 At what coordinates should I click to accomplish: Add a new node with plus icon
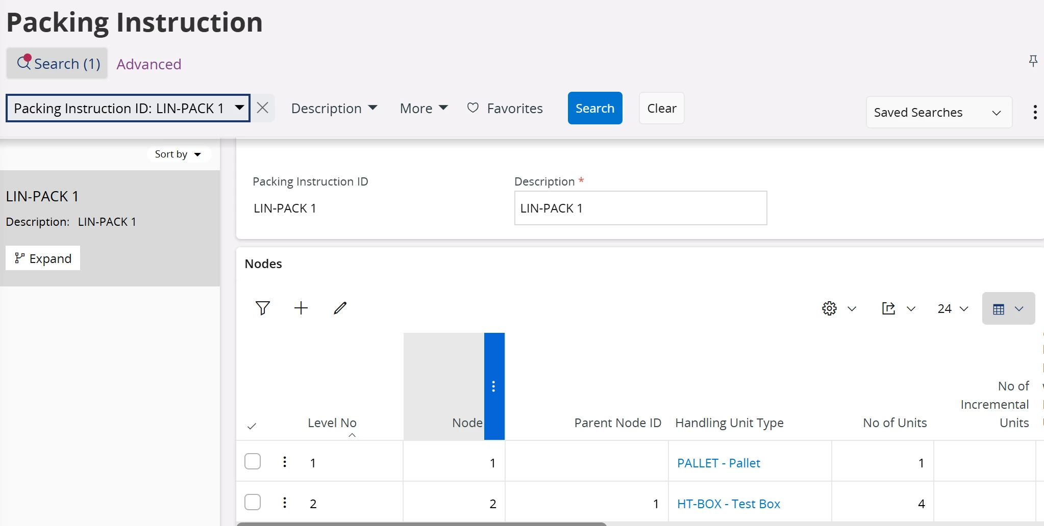pyautogui.click(x=301, y=308)
